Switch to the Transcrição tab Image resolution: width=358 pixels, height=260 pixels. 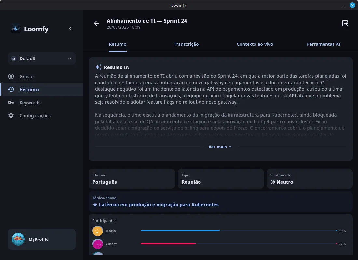(x=186, y=44)
